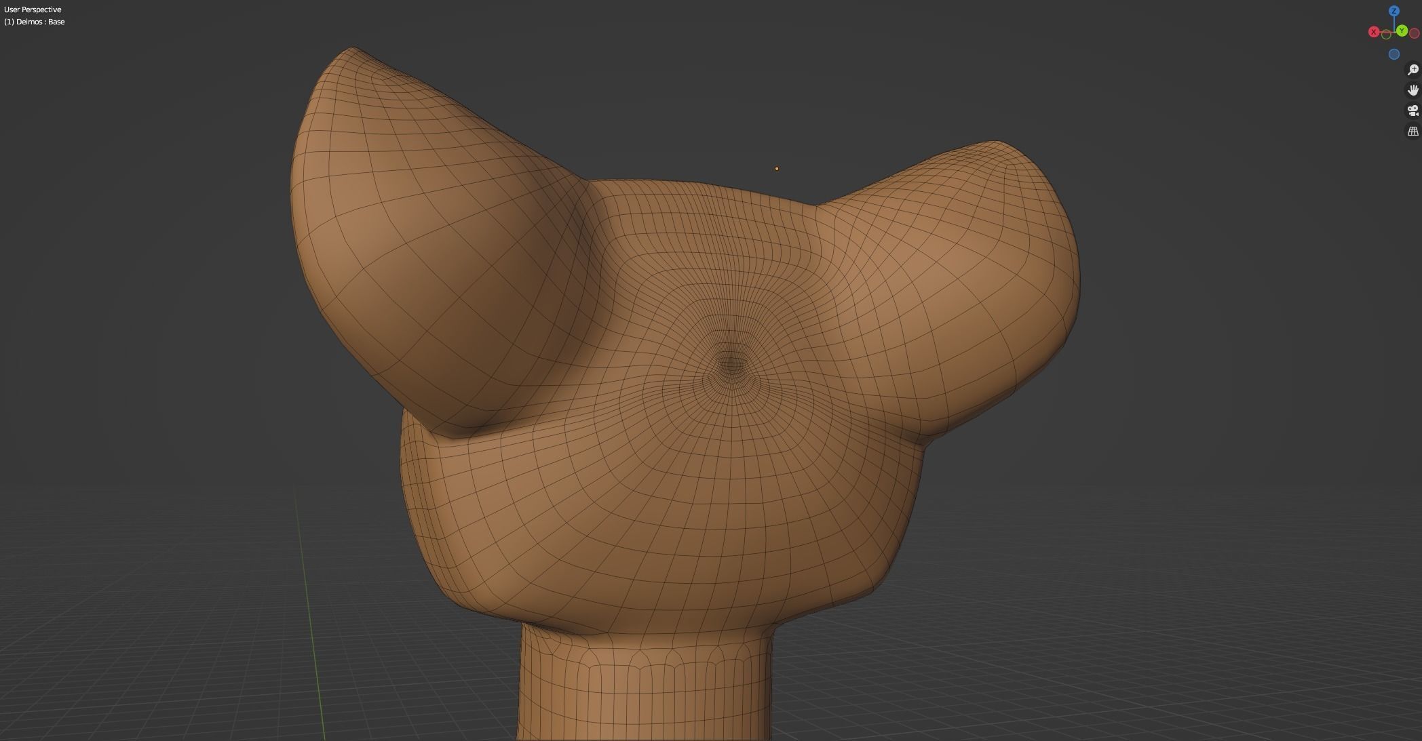Click the "User Perspective" viewport label

point(33,9)
